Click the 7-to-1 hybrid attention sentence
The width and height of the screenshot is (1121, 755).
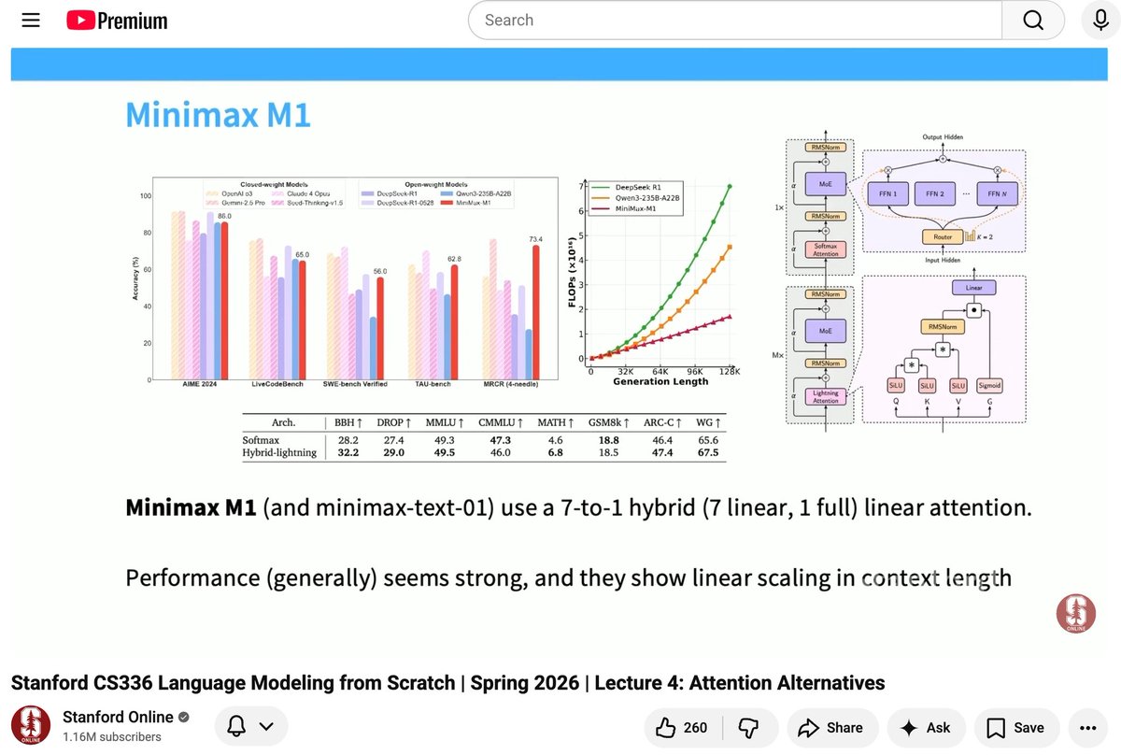[x=578, y=508]
